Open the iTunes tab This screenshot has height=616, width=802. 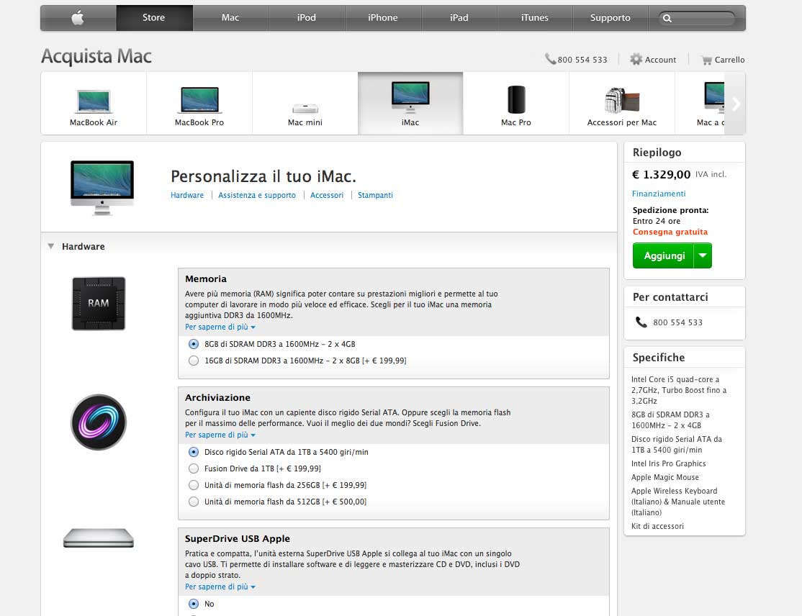pyautogui.click(x=534, y=18)
